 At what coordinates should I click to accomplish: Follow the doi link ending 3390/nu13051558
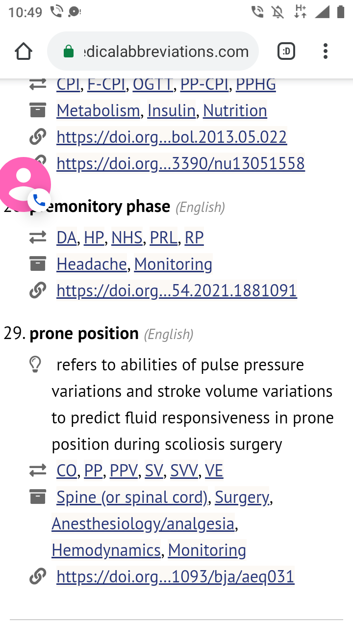[180, 163]
